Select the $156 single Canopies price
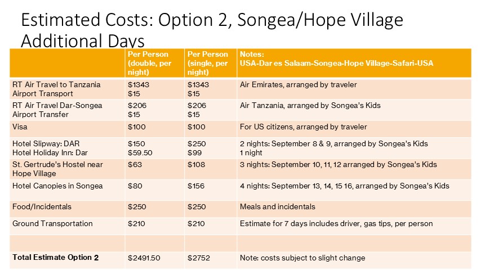 pos(196,186)
